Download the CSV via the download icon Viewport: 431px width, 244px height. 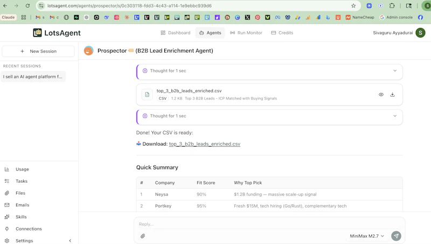(393, 95)
